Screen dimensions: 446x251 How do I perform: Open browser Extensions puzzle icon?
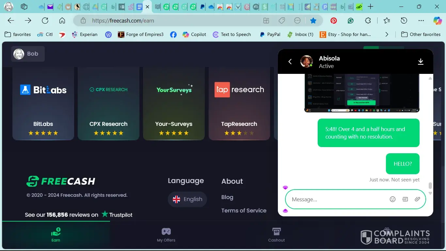pyautogui.click(x=368, y=21)
